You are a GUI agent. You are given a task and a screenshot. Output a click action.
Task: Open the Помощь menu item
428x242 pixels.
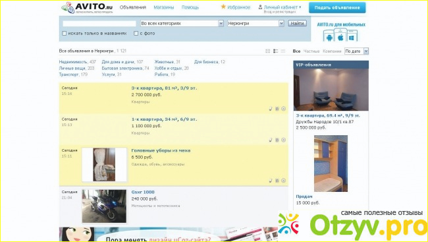190,7
